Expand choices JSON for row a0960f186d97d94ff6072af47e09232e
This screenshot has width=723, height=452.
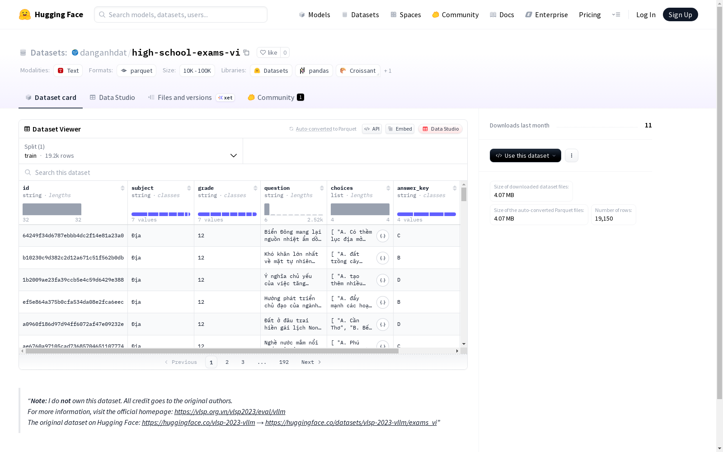pyautogui.click(x=383, y=325)
